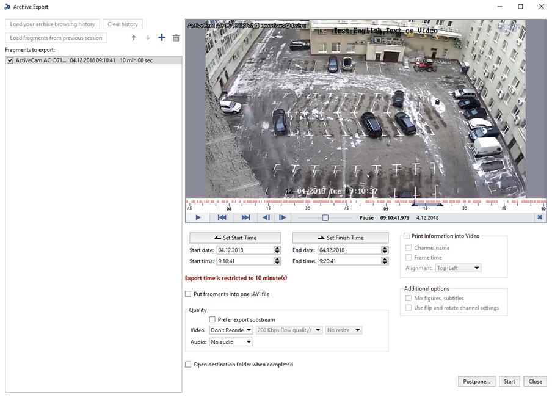Click the trash delete fragment icon
The image size is (552, 397).
click(x=176, y=38)
